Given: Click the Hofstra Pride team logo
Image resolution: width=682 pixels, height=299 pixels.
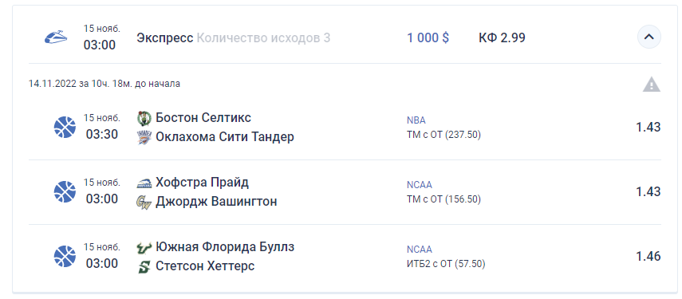Looking at the screenshot, I should pos(144,183).
